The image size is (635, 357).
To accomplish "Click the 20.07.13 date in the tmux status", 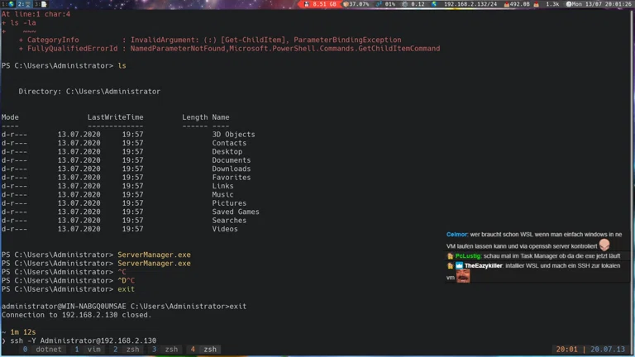I will (x=608, y=350).
